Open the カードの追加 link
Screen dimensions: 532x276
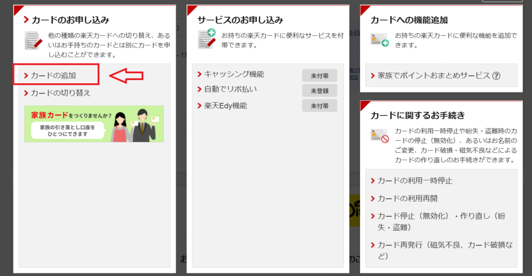pyautogui.click(x=53, y=75)
